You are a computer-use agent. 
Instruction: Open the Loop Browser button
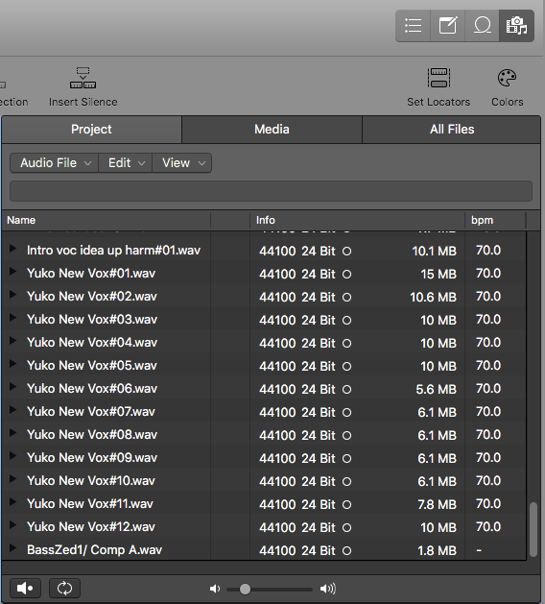(x=483, y=26)
